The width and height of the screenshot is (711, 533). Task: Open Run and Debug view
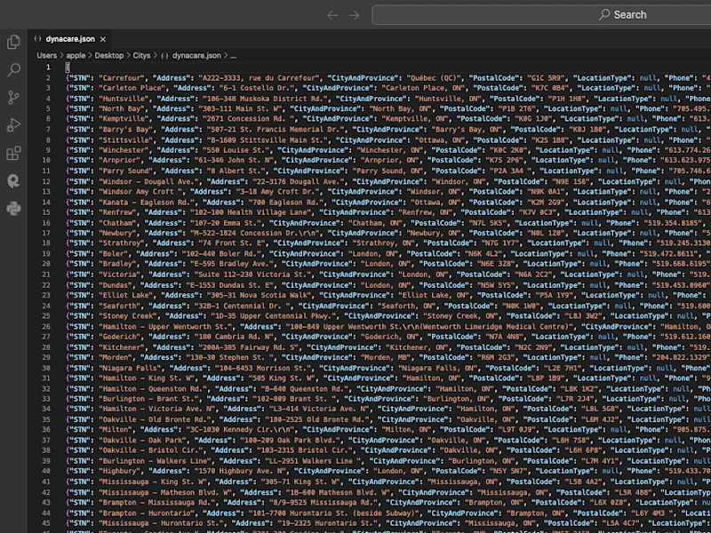[x=13, y=125]
